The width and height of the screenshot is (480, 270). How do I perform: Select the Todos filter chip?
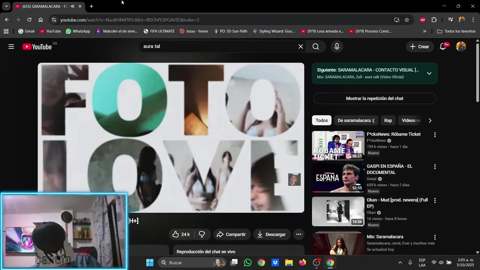click(x=322, y=120)
